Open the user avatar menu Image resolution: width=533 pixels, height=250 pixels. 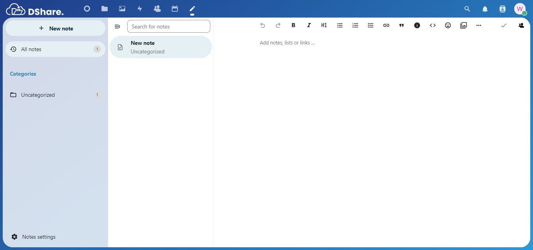(x=520, y=9)
